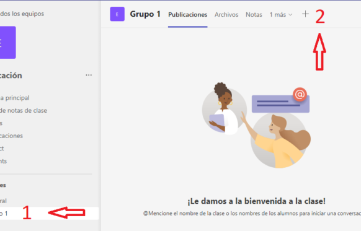Click the purple Grupo 1 channel avatar

[x=117, y=14]
